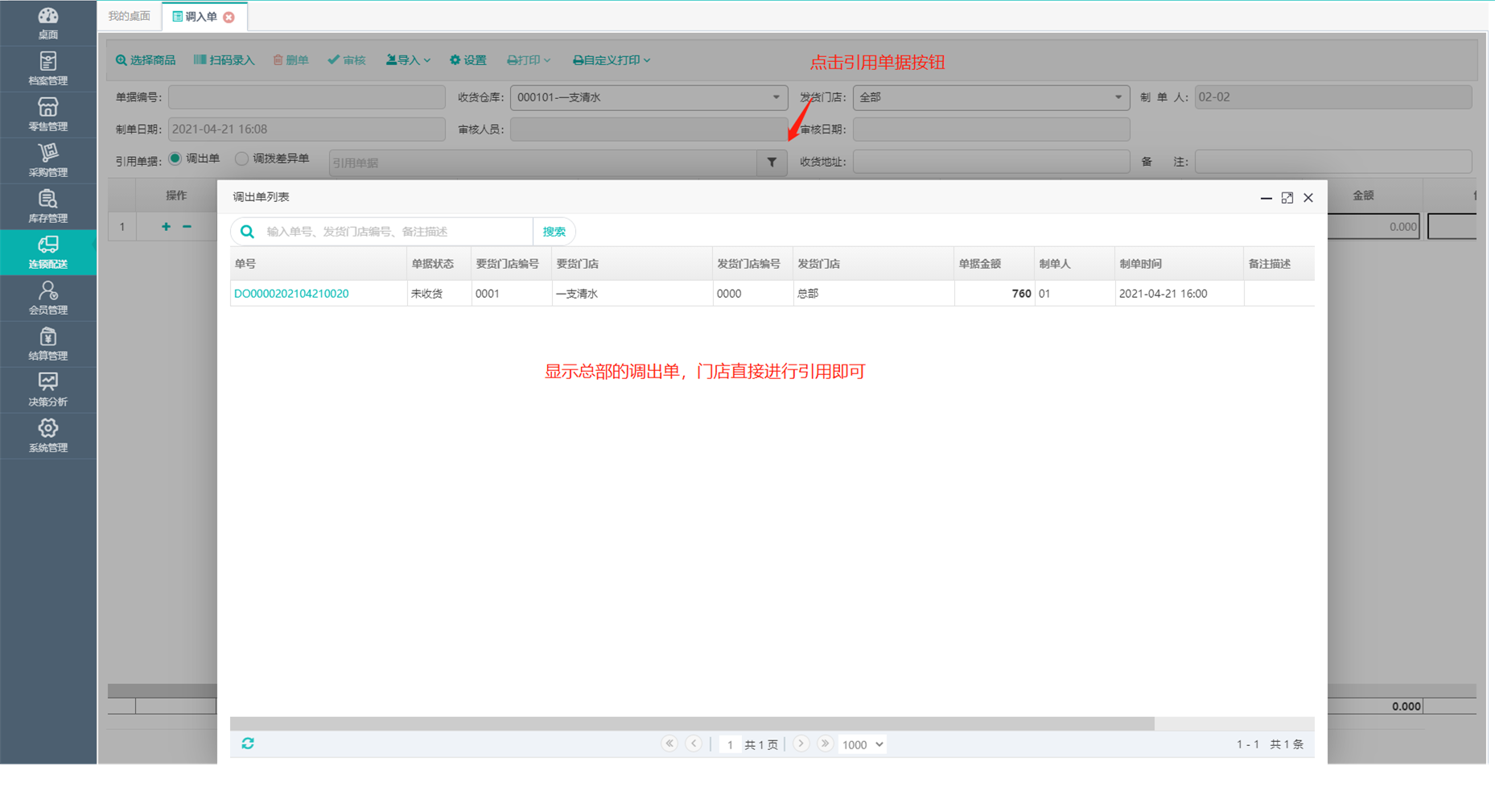This screenshot has width=1495, height=812.
Task: Switch to 我的桌面 tab
Action: (129, 16)
